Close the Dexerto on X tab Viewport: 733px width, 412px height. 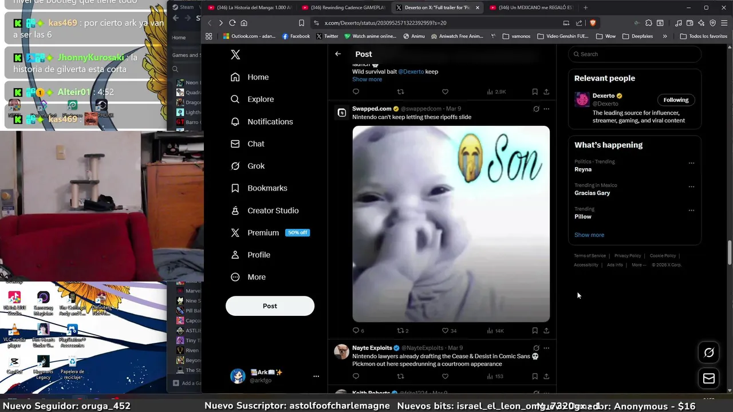(x=477, y=7)
